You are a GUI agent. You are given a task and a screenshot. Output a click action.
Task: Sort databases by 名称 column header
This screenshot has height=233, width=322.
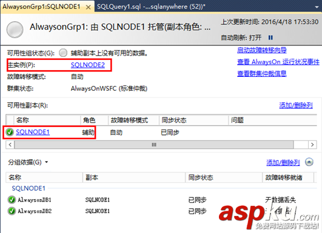click(x=44, y=177)
